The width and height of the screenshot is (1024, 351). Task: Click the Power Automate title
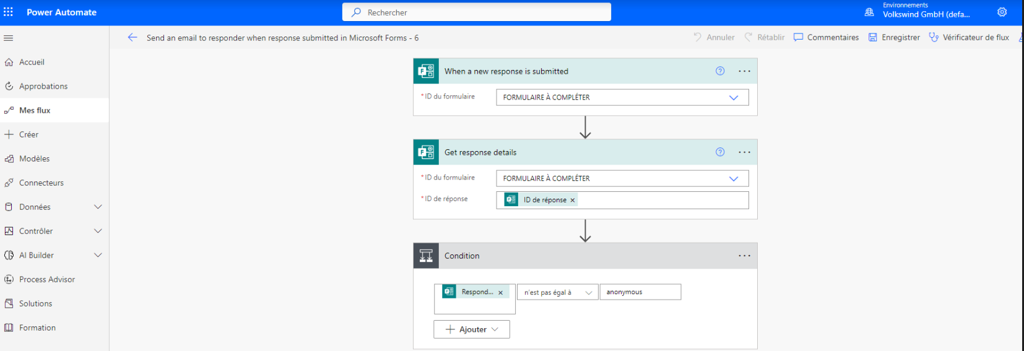click(61, 12)
